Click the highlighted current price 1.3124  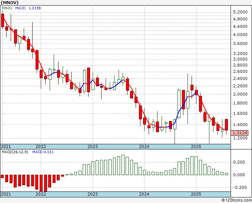tap(240, 133)
